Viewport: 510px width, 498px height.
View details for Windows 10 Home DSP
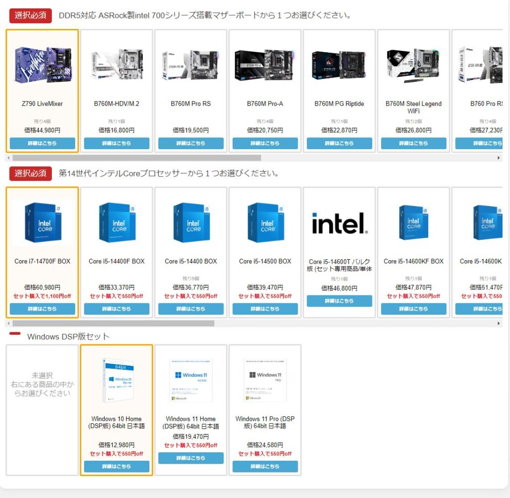click(117, 467)
